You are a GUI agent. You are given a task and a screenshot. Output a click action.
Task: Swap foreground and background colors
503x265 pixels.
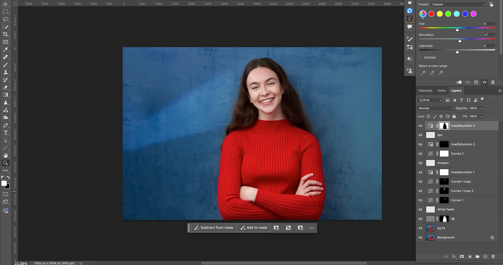pos(8,177)
